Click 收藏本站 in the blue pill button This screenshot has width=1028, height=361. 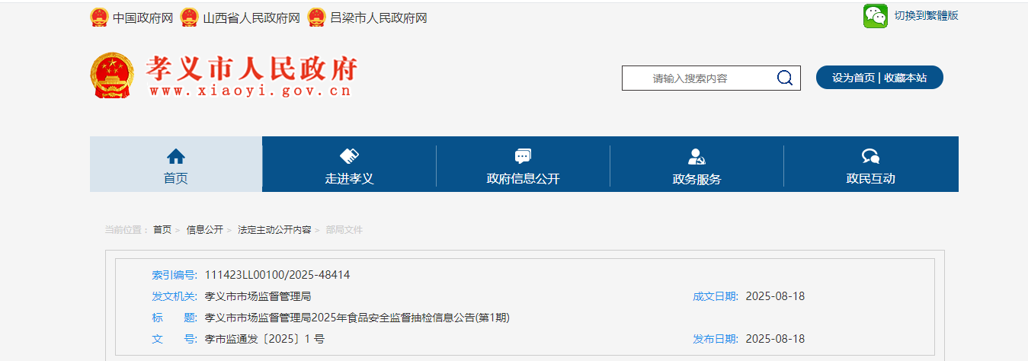[905, 78]
